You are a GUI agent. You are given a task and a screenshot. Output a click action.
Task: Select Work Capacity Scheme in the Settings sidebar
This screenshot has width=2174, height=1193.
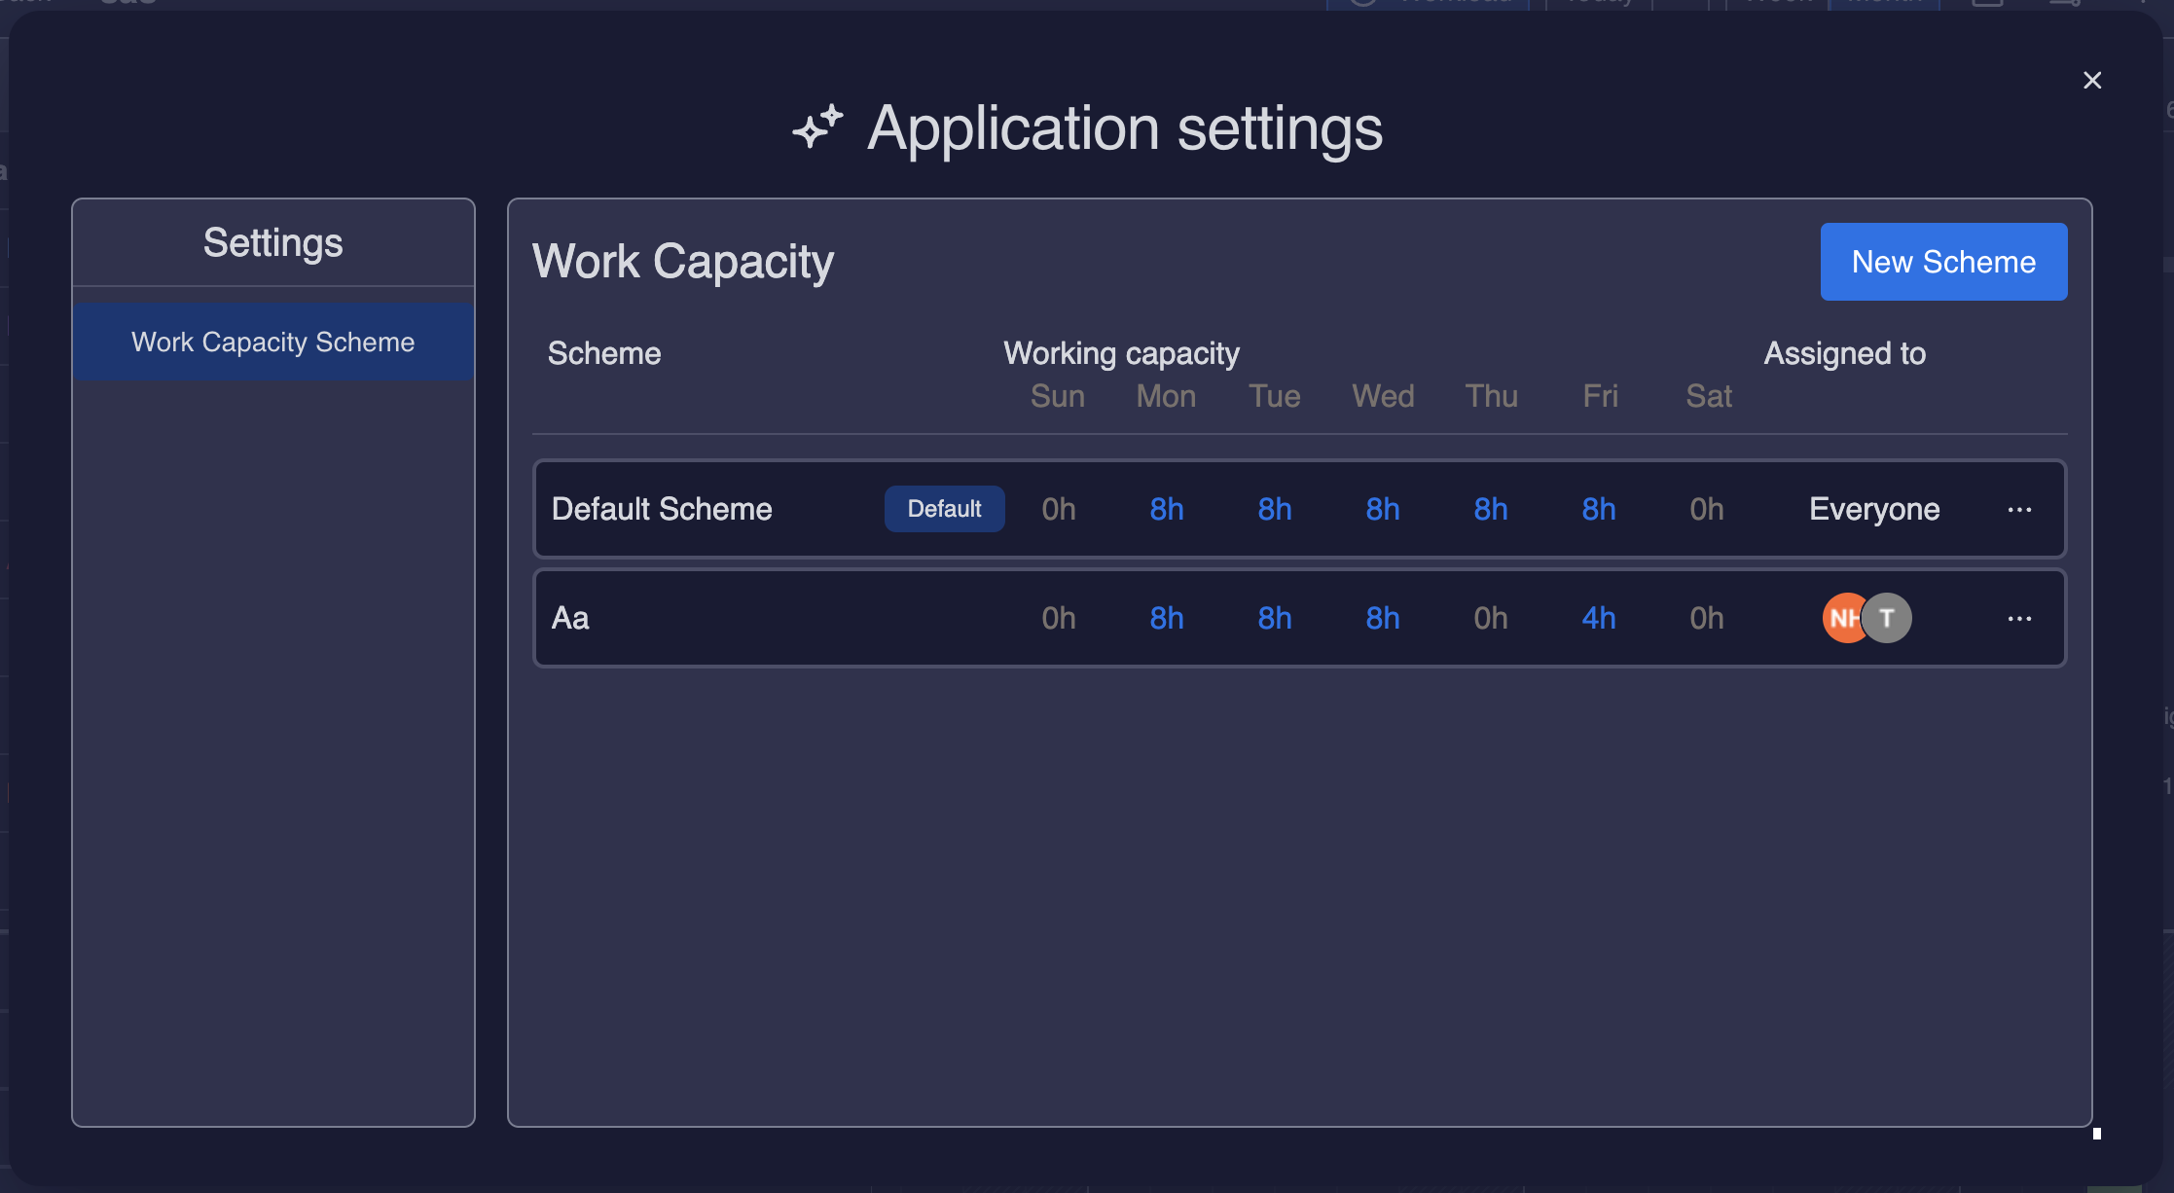click(x=272, y=342)
